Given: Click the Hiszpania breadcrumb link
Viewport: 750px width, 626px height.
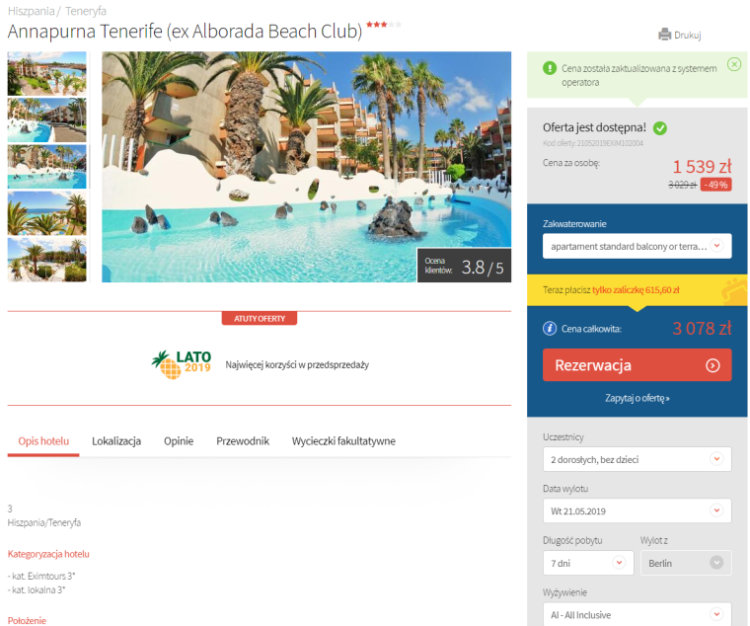Looking at the screenshot, I should [x=32, y=11].
